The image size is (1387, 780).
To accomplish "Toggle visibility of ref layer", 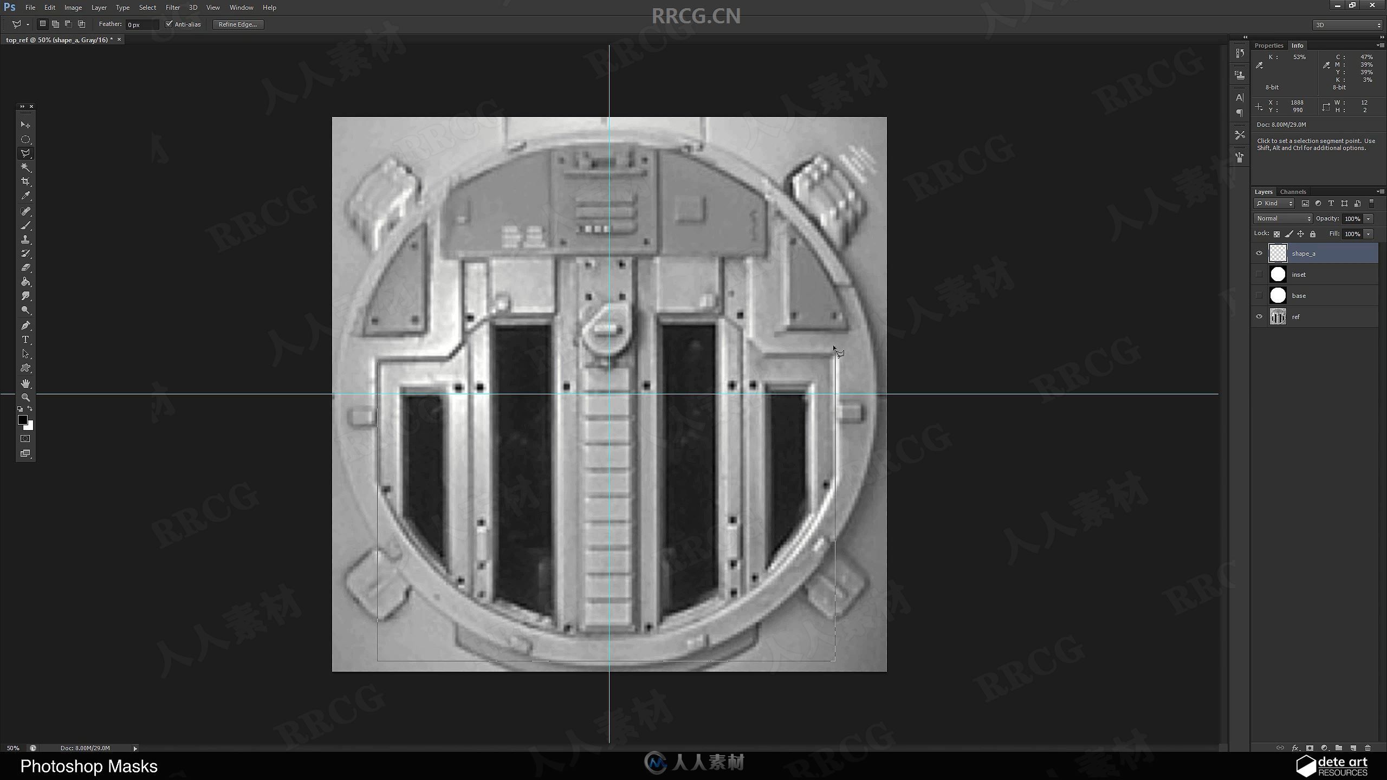I will [1259, 316].
